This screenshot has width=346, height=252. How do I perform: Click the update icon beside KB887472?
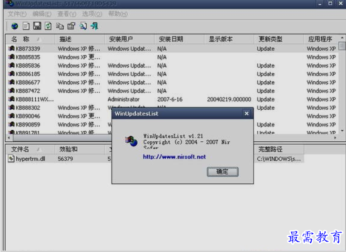pos(11,91)
